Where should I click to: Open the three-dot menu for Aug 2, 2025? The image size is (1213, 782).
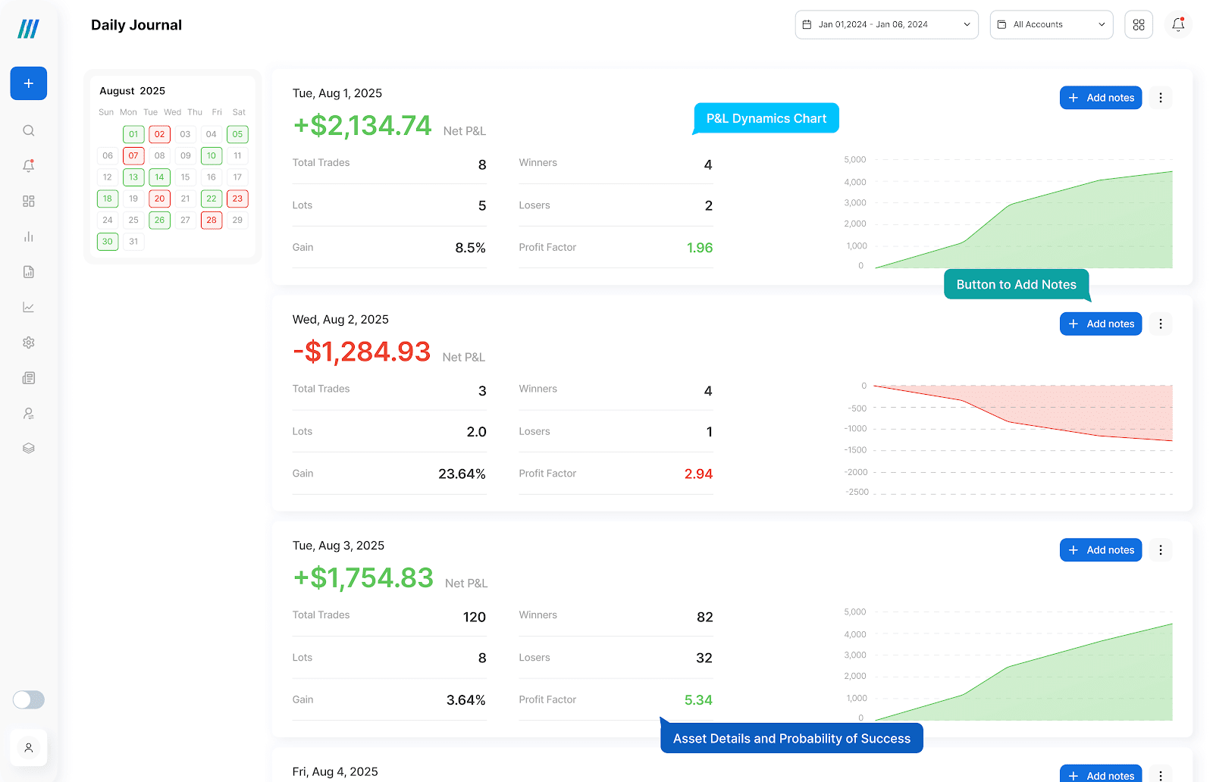[1160, 324]
